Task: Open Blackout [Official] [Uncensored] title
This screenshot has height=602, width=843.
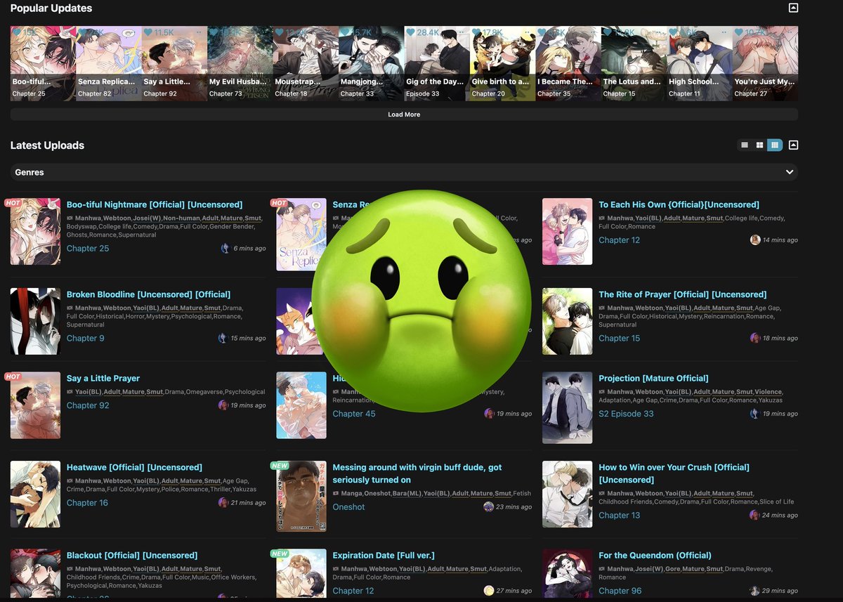Action: click(x=132, y=555)
